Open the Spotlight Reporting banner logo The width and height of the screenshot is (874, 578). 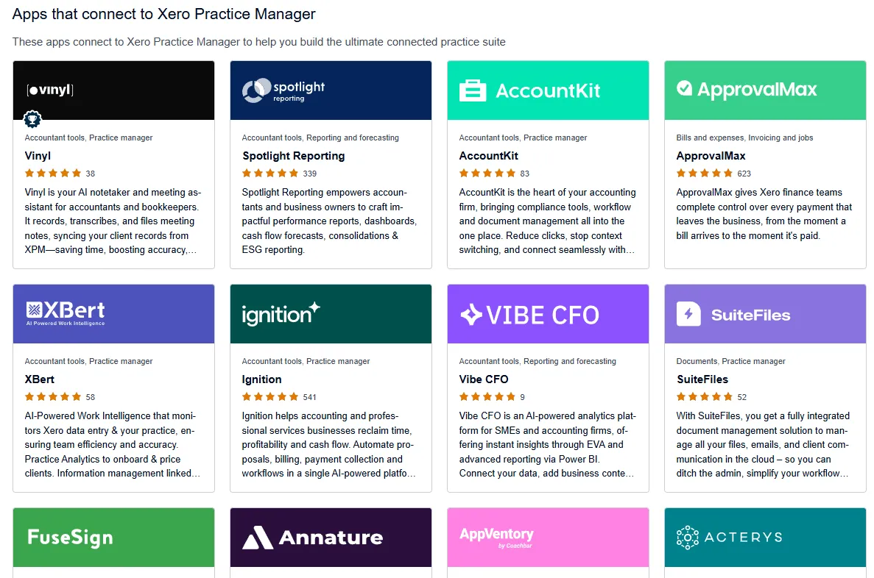tap(283, 90)
